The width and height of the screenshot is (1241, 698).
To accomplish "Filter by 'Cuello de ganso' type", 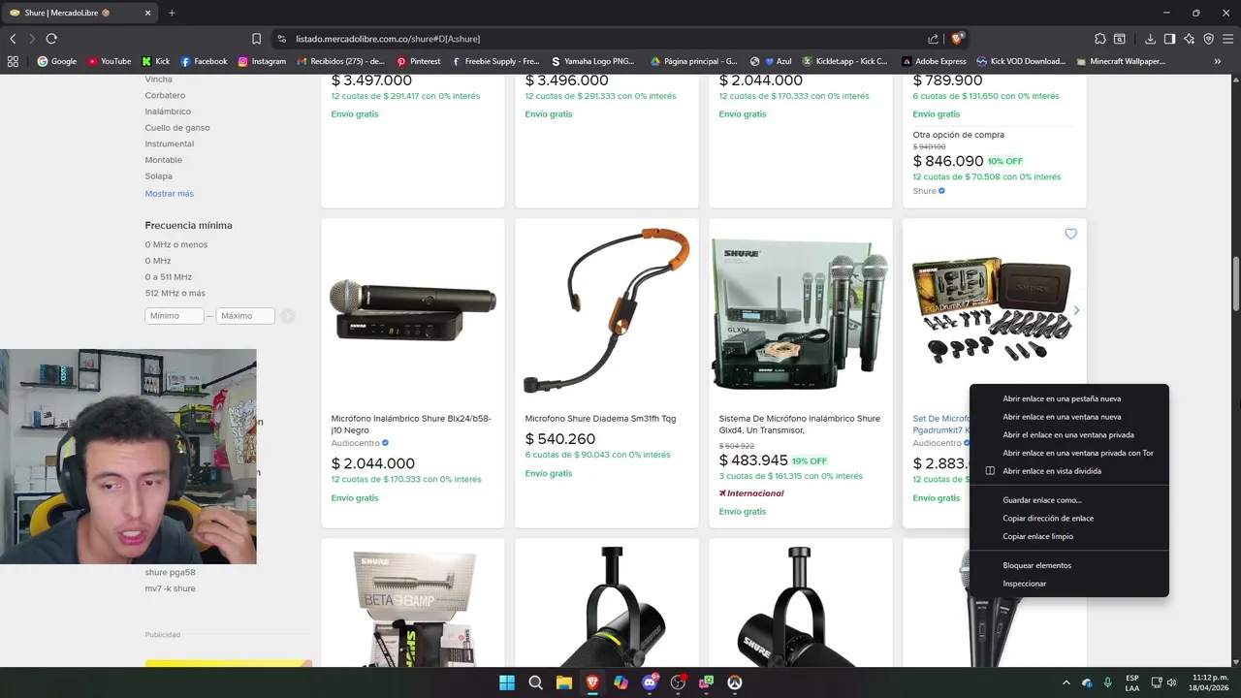I will click(177, 128).
